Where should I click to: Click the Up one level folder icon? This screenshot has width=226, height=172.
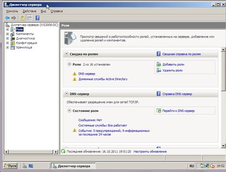pos(23,18)
